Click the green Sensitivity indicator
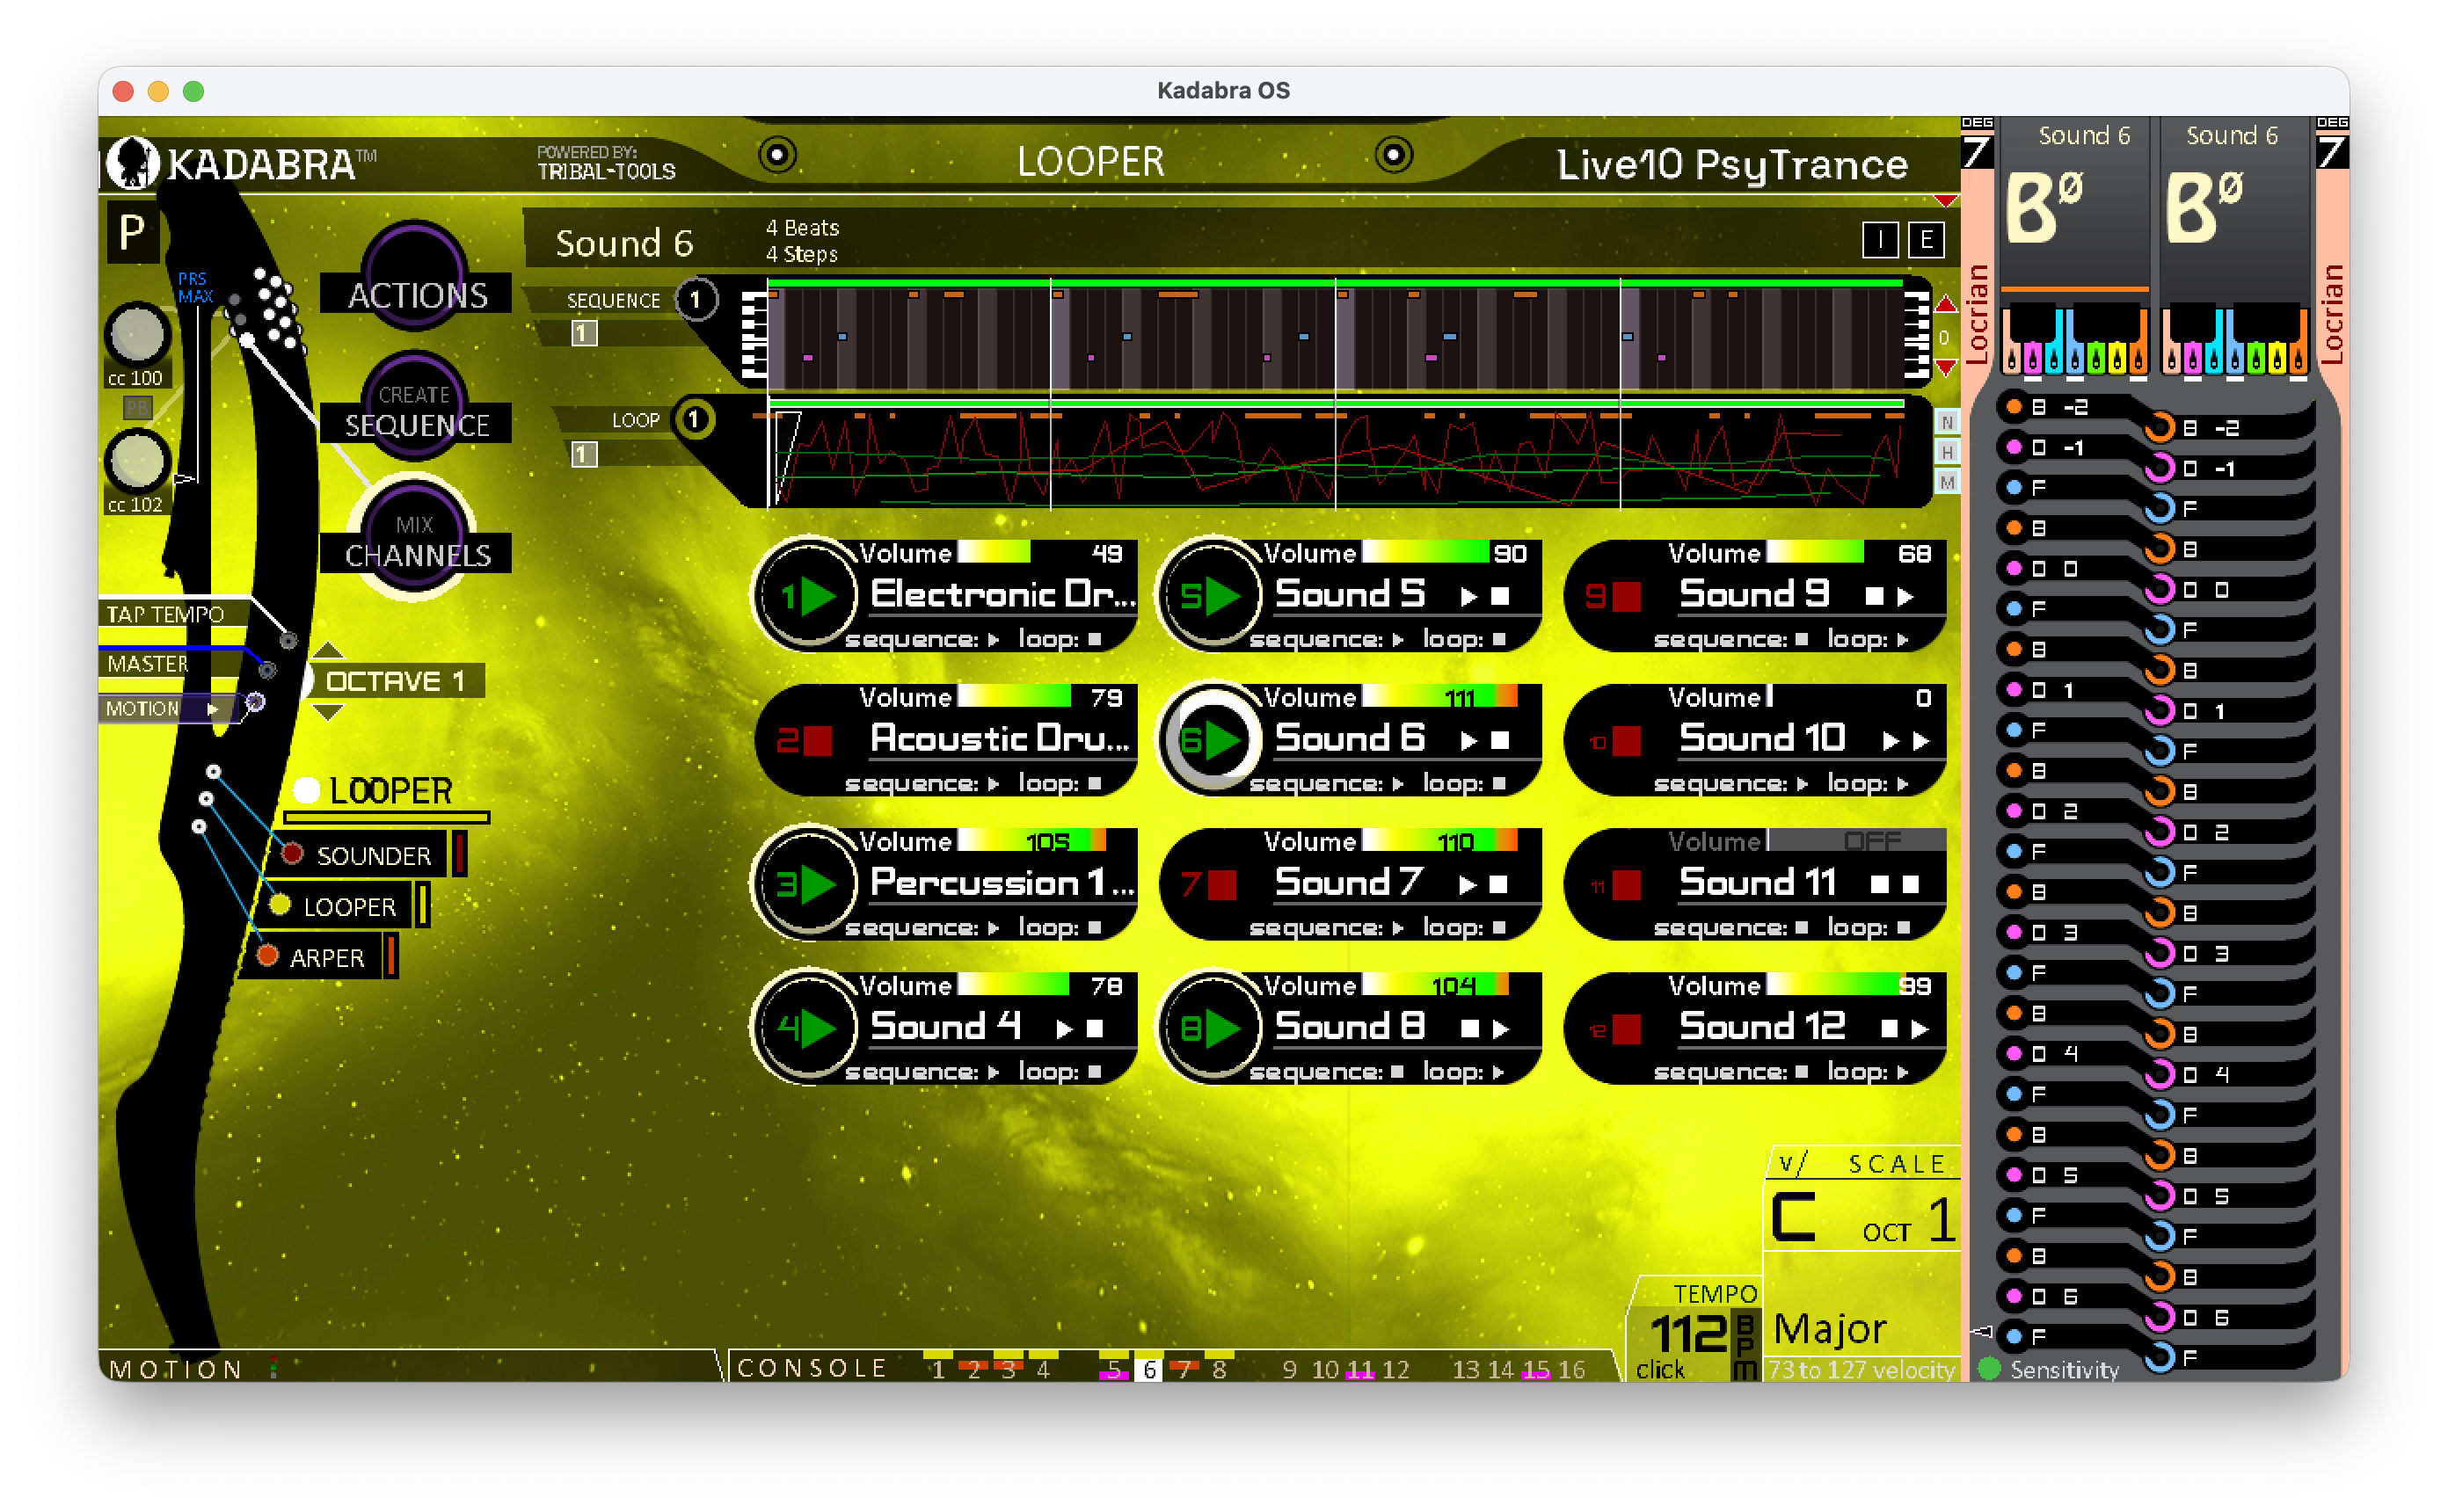This screenshot has height=1512, width=2448. (x=1988, y=1368)
